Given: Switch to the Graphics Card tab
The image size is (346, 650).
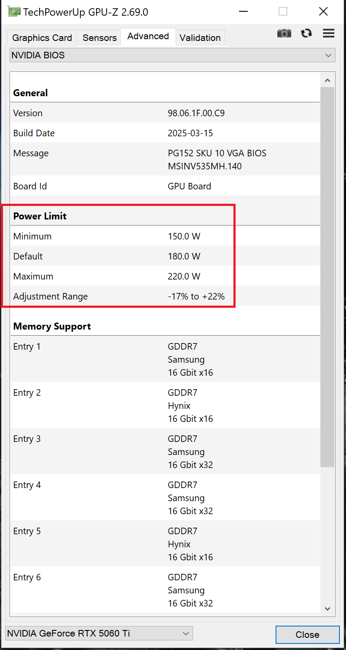Looking at the screenshot, I should tap(42, 38).
